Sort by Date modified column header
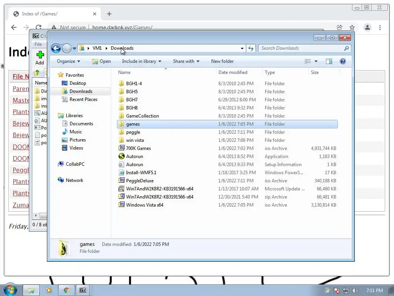 click(233, 72)
